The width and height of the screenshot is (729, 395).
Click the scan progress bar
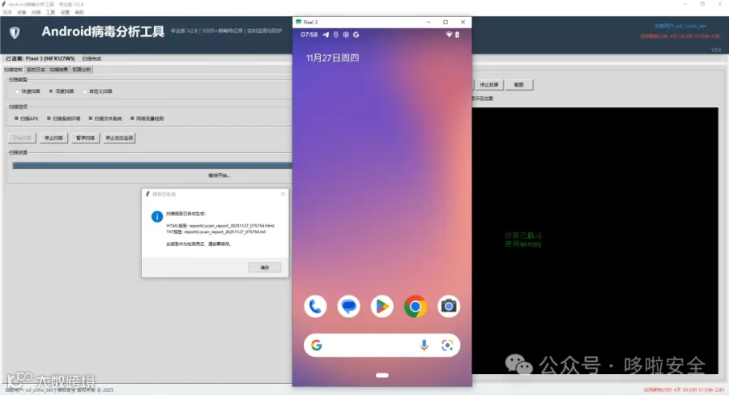pos(152,166)
